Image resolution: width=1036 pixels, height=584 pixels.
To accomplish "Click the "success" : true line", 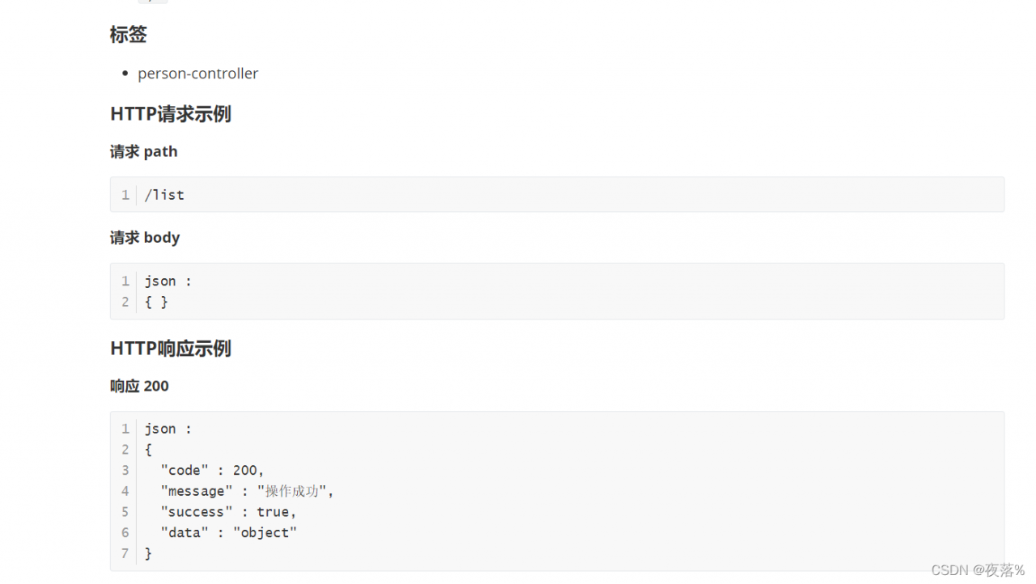I will pos(228,512).
